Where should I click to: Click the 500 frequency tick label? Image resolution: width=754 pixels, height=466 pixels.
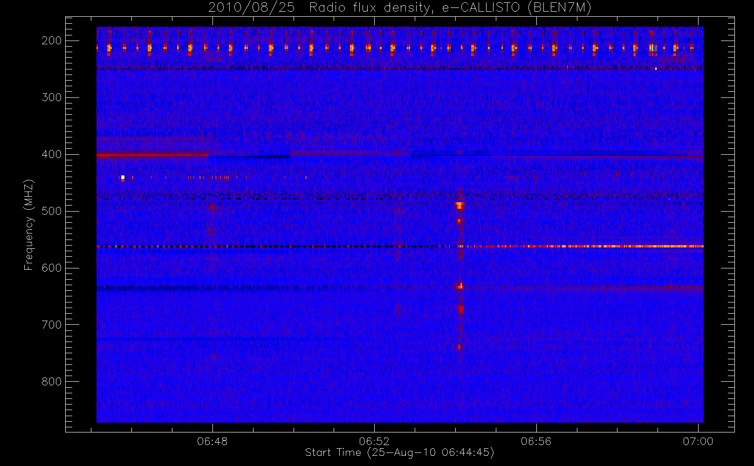(x=51, y=211)
